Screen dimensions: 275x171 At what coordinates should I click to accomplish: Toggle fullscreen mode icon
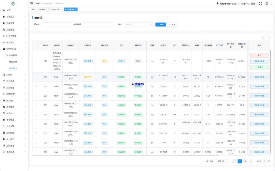point(260,3)
